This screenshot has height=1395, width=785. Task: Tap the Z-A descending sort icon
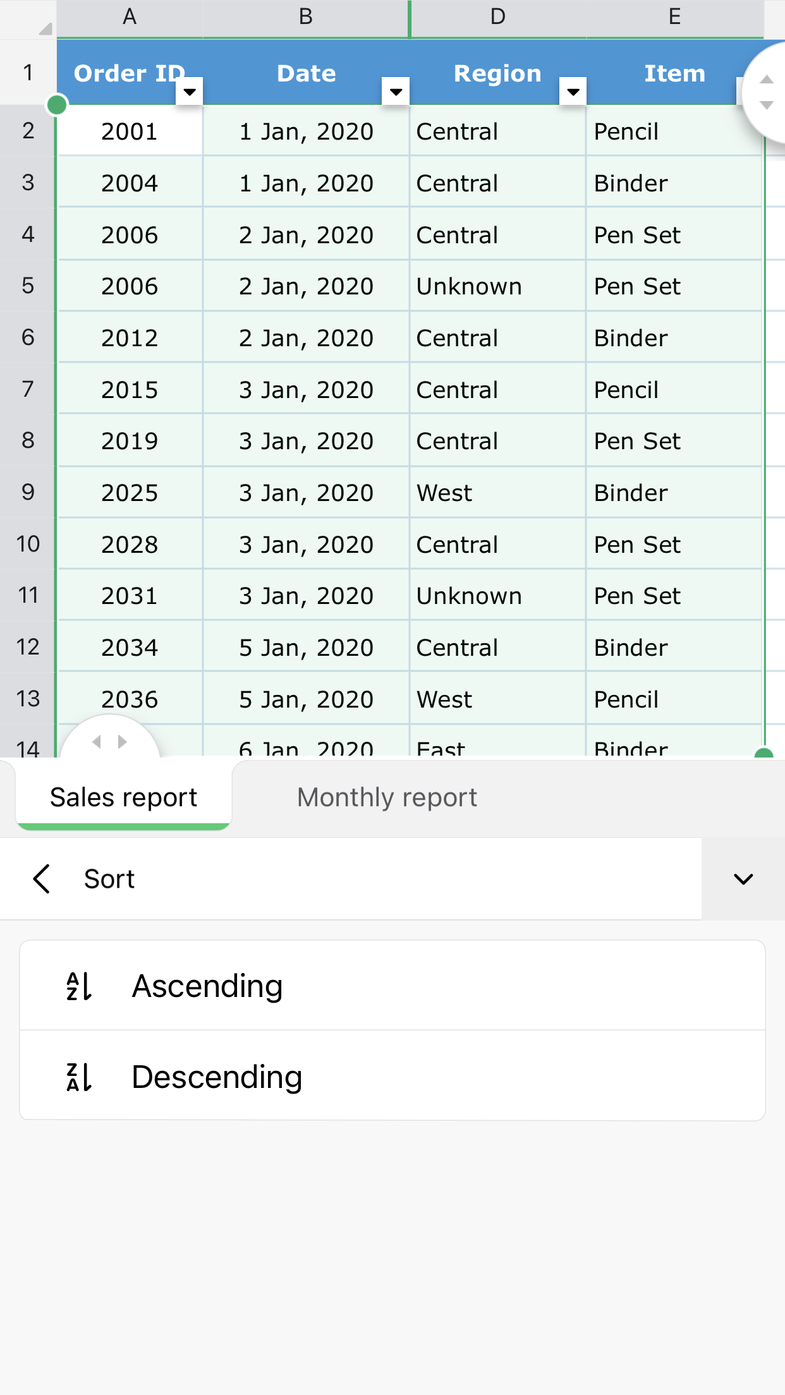[80, 1077]
